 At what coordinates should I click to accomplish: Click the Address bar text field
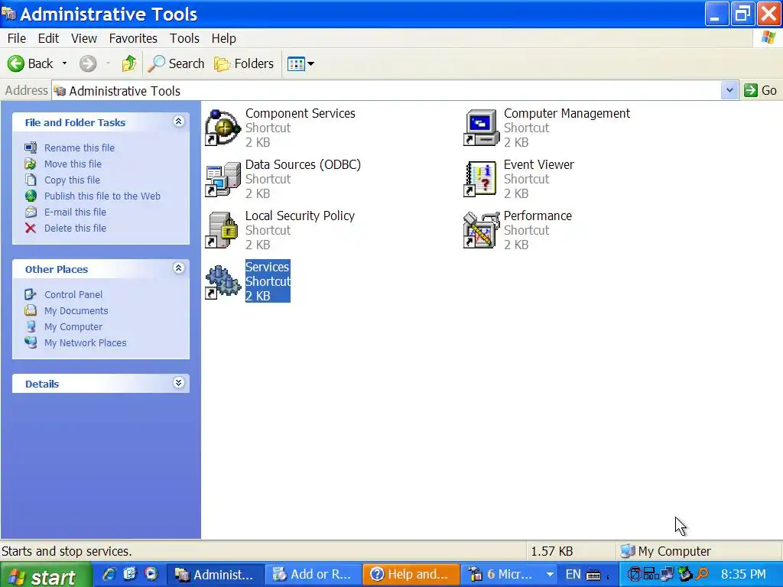tap(386, 90)
